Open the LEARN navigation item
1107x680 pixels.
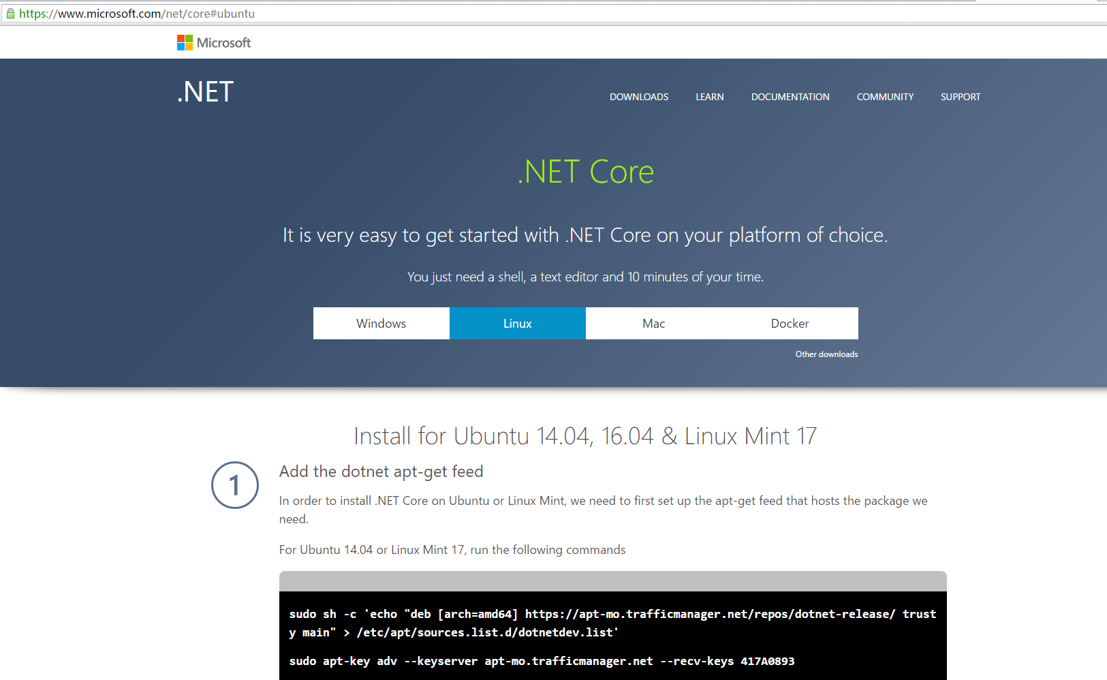(710, 97)
